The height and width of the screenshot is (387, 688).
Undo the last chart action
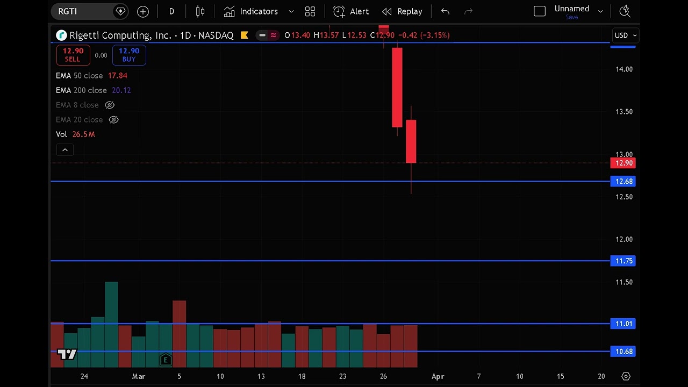tap(445, 11)
